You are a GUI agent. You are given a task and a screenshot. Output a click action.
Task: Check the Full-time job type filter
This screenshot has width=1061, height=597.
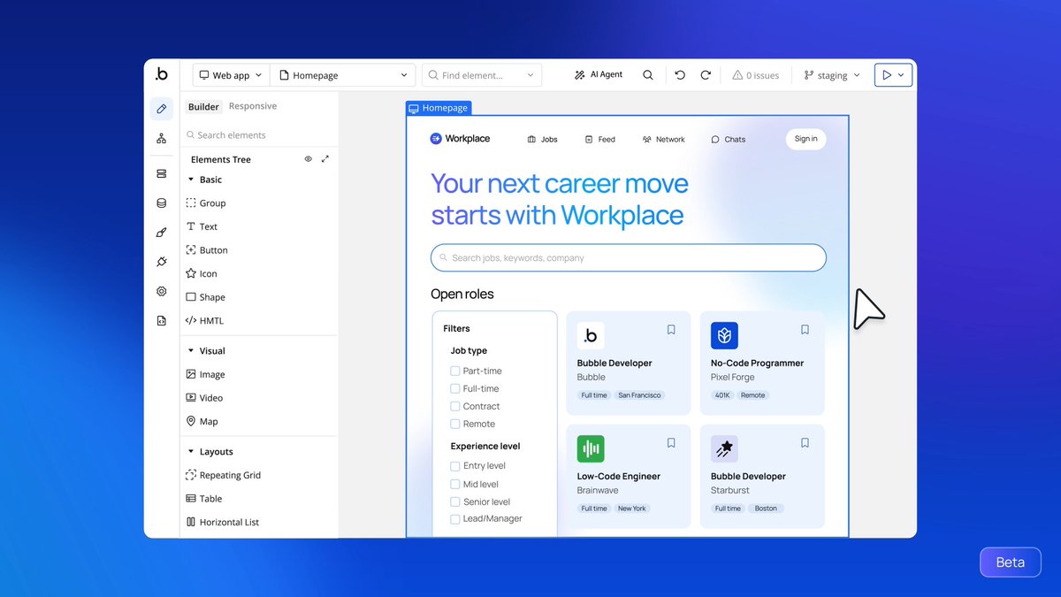pyautogui.click(x=455, y=389)
